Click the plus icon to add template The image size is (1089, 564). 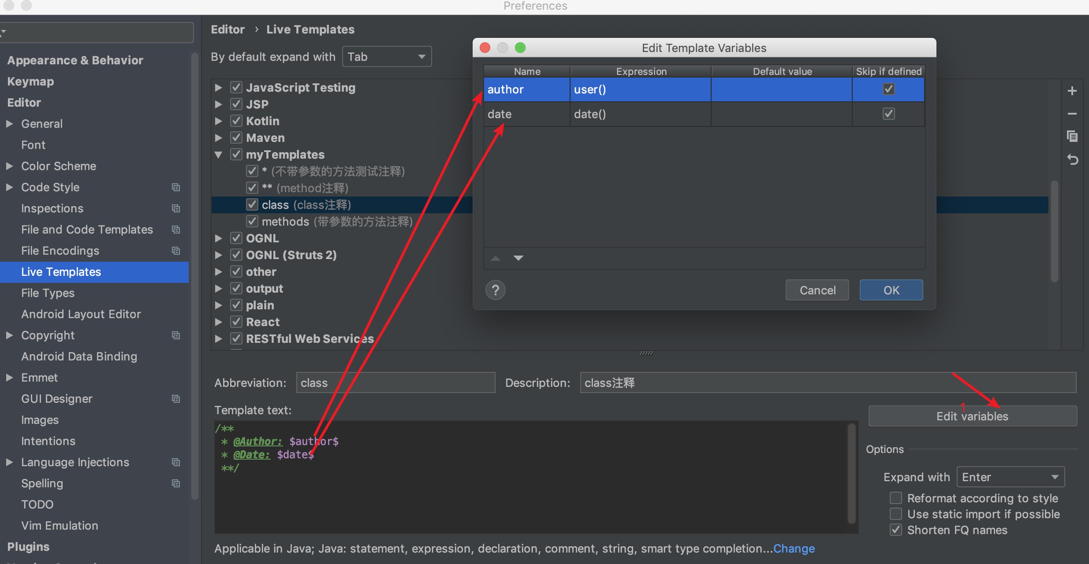pyautogui.click(x=1072, y=91)
